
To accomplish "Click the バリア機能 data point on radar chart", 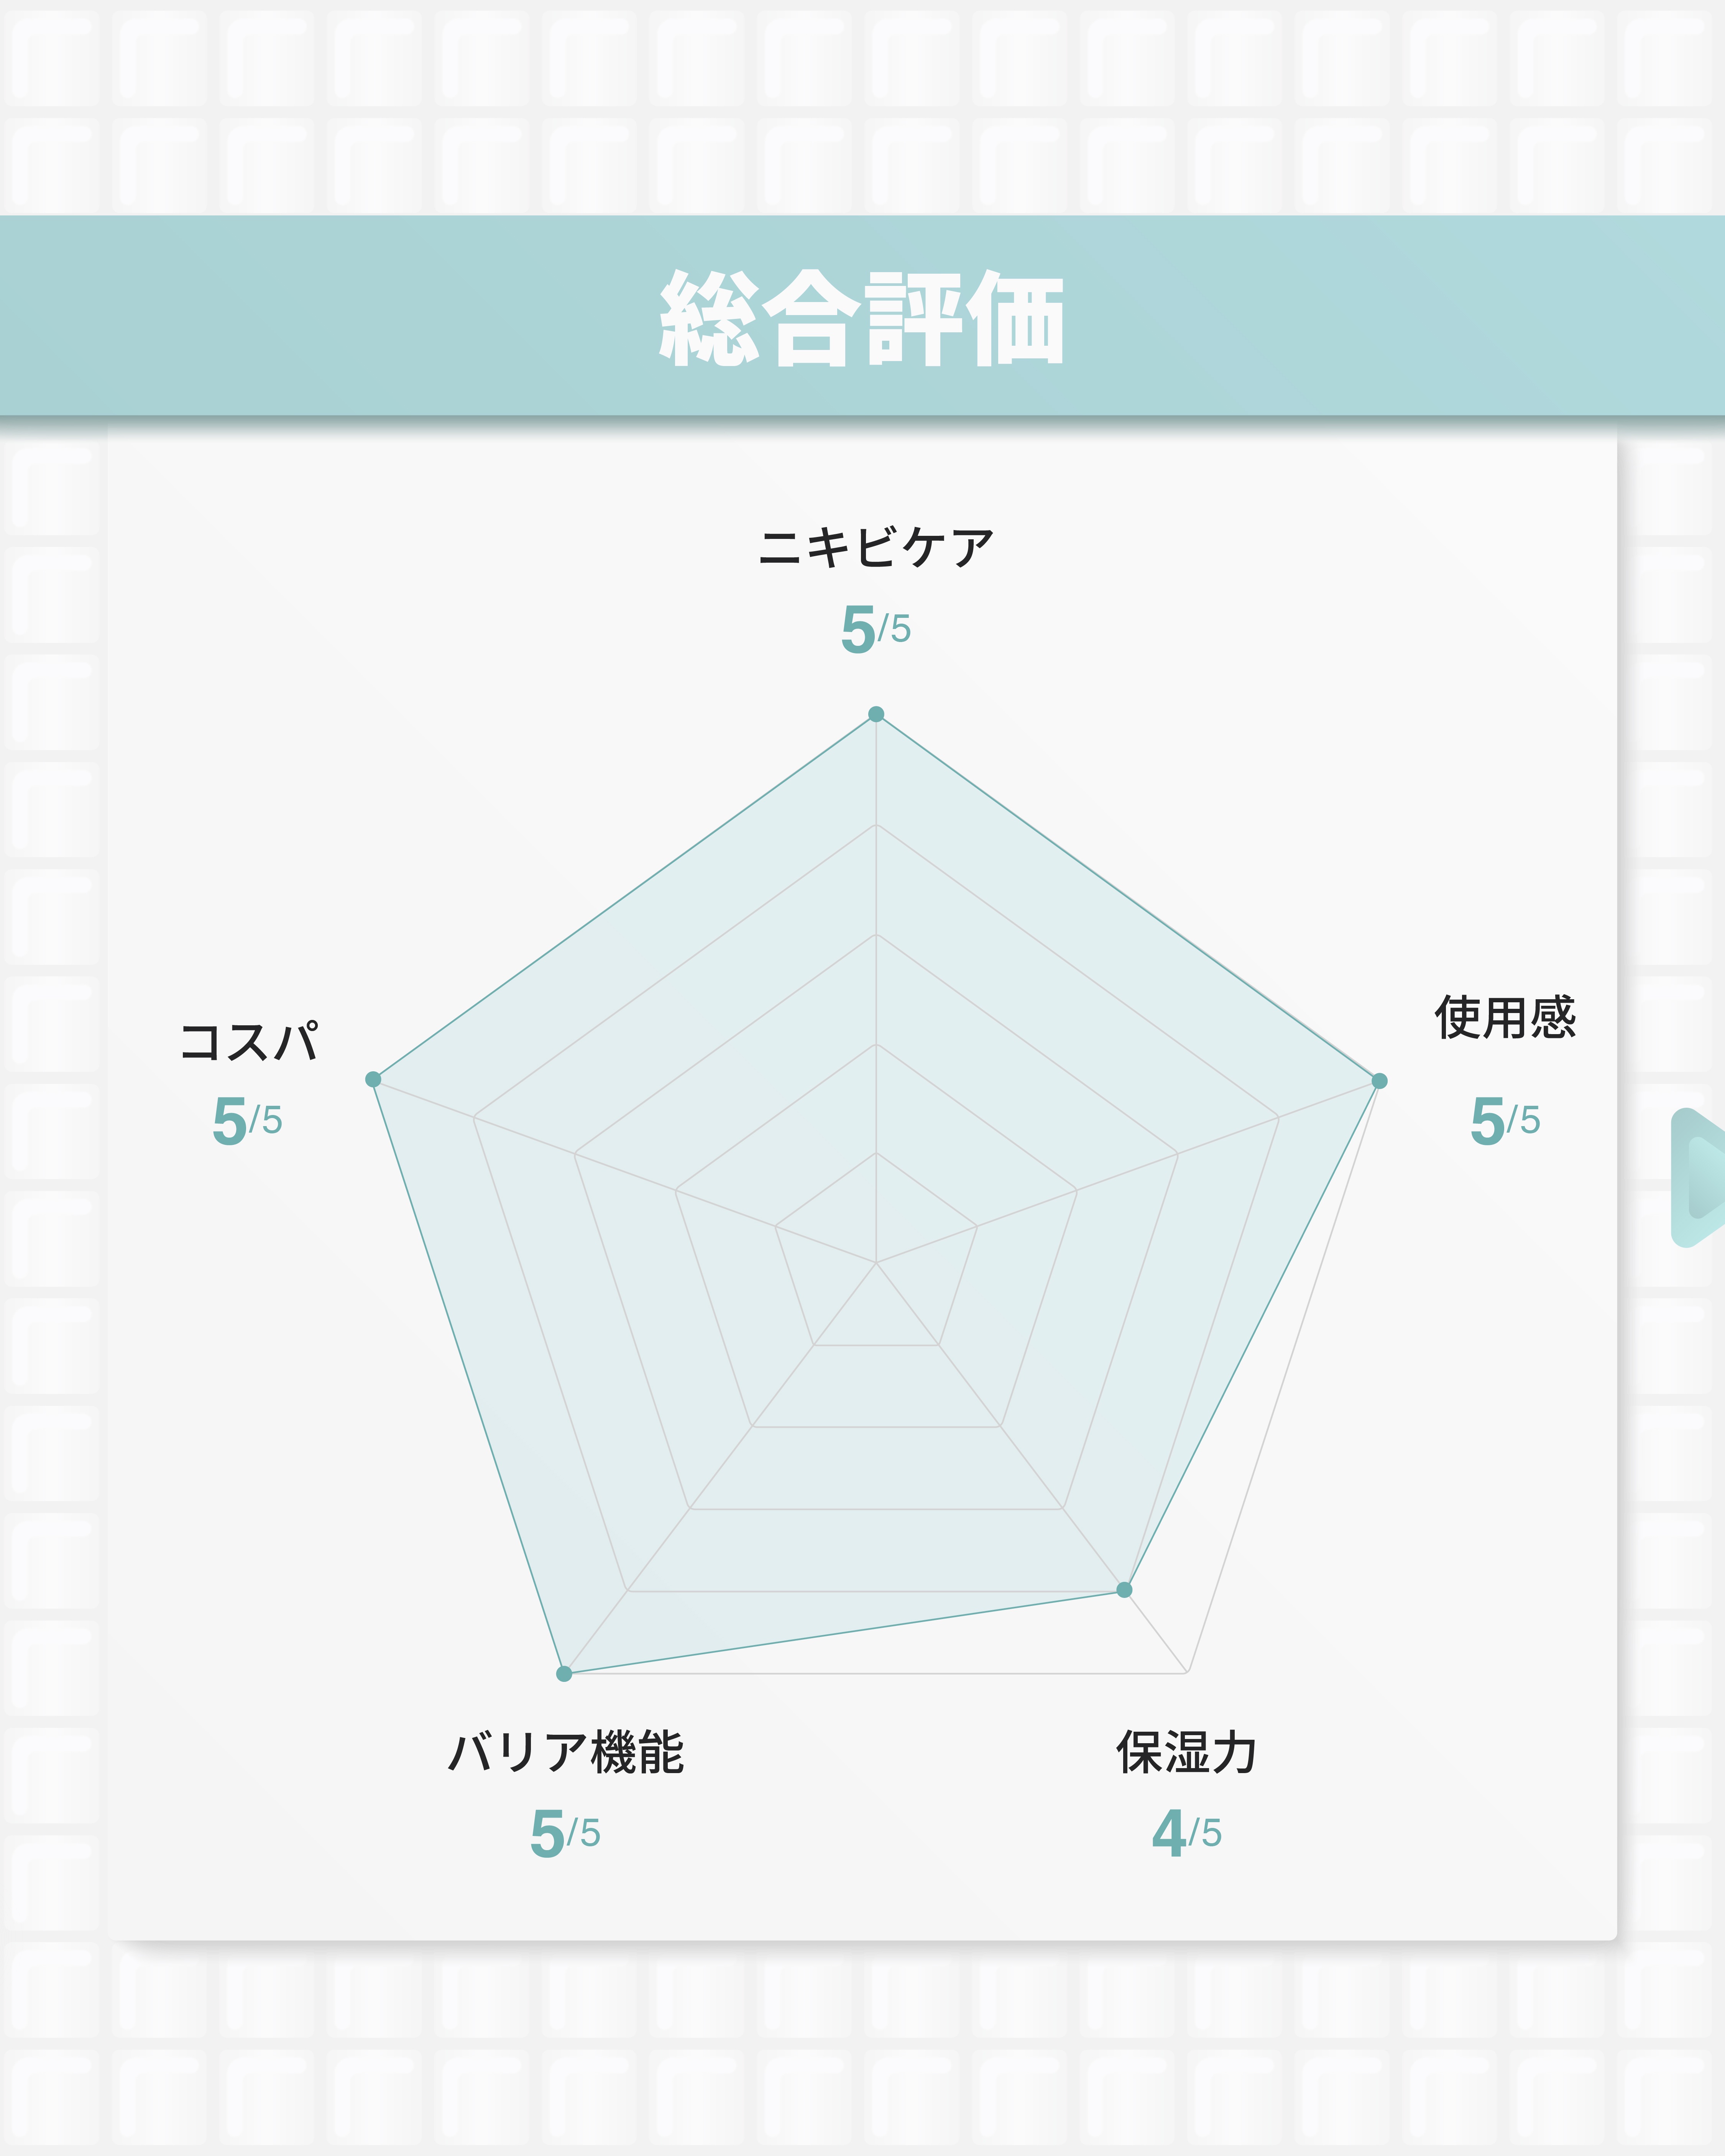I will (x=564, y=1674).
